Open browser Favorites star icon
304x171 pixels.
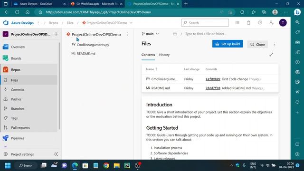pyautogui.click(x=254, y=12)
